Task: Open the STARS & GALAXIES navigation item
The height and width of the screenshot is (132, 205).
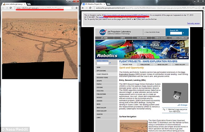Action: (161, 38)
